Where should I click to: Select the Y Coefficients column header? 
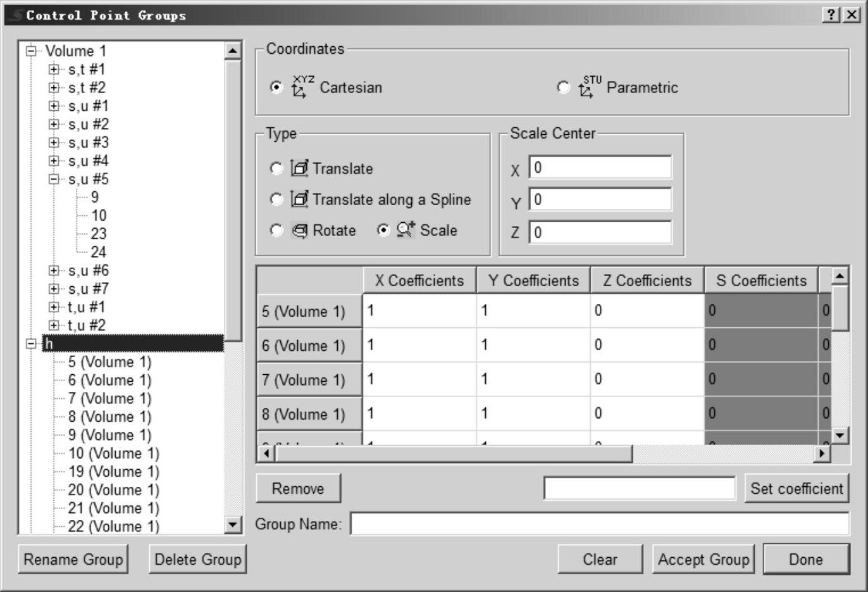pyautogui.click(x=533, y=280)
